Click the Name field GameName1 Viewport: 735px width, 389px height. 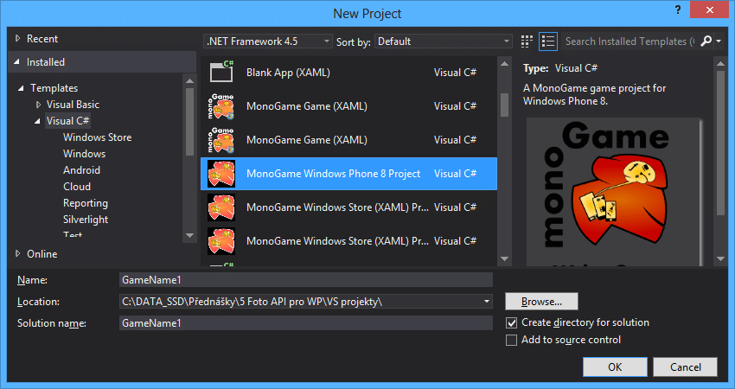tap(305, 280)
